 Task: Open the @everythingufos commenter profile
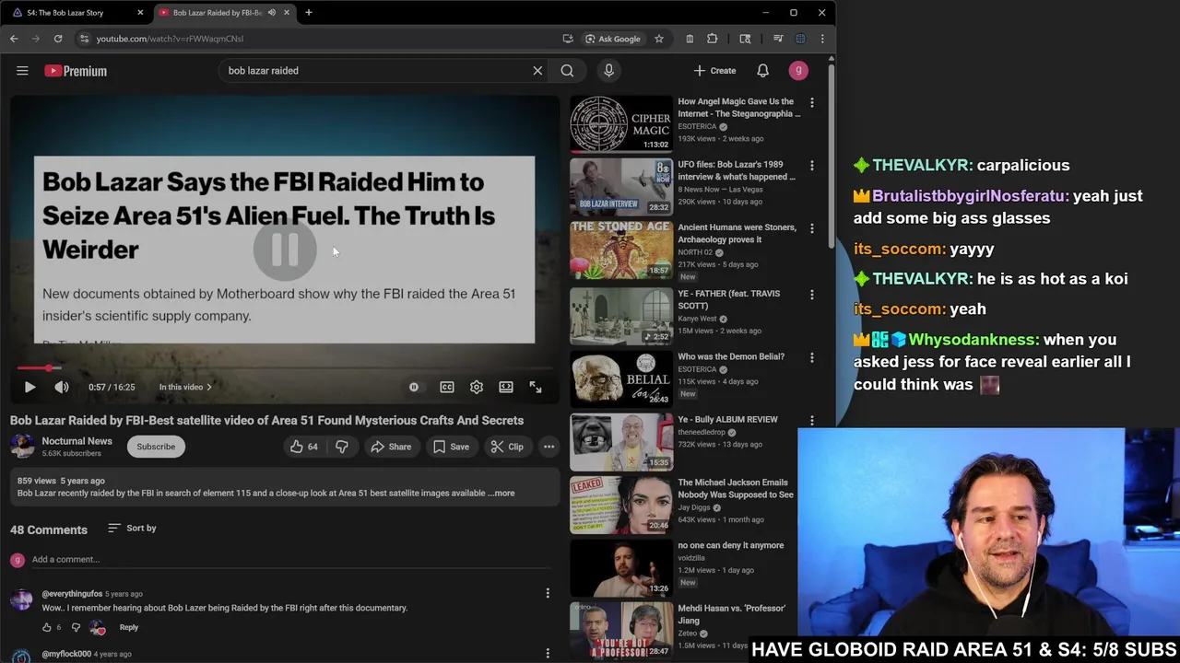[x=21, y=599]
